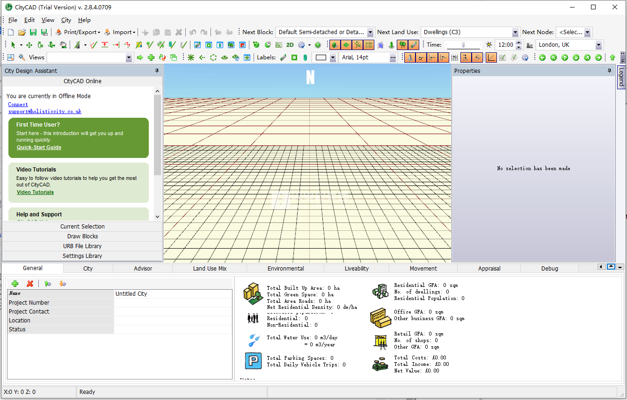Click the clock icon in toolbar
This screenshot has height=400, width=627.
[x=268, y=45]
